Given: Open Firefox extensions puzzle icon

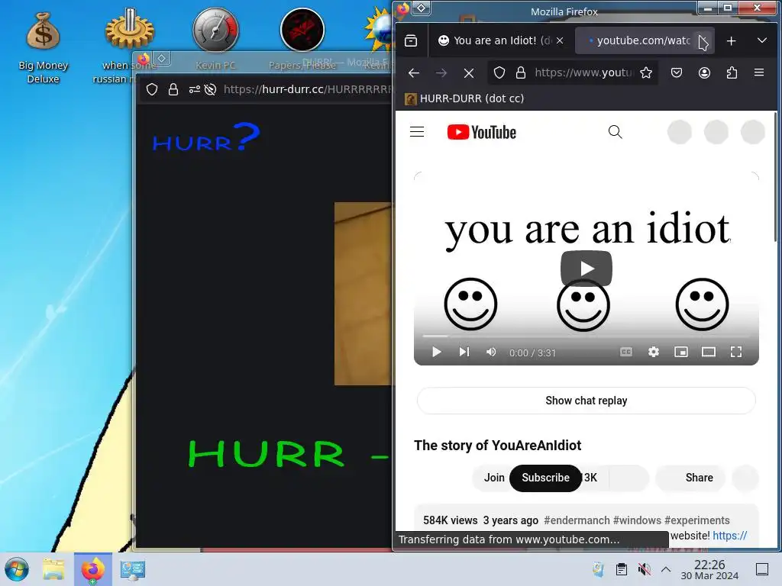Looking at the screenshot, I should click(732, 73).
